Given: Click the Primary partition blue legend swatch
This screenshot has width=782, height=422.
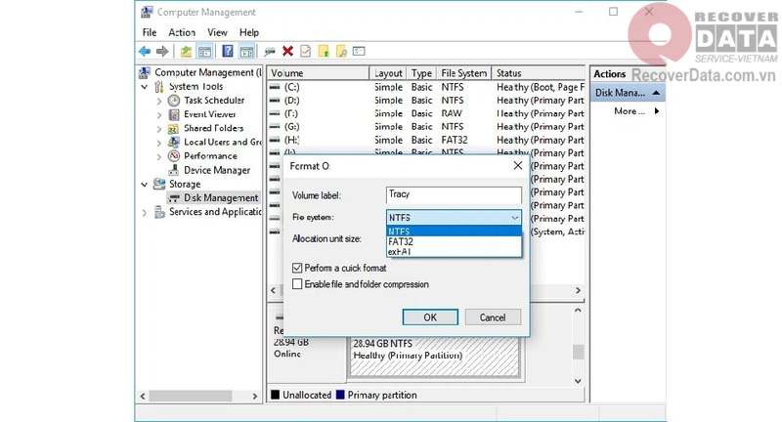Looking at the screenshot, I should pos(340,395).
